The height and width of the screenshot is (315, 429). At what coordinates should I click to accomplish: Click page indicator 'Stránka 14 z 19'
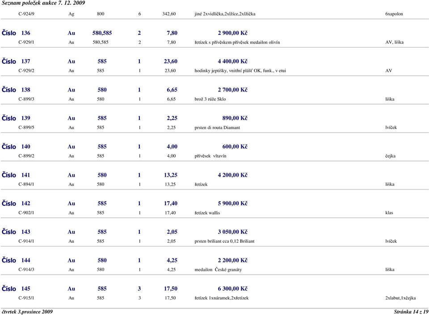410,311
